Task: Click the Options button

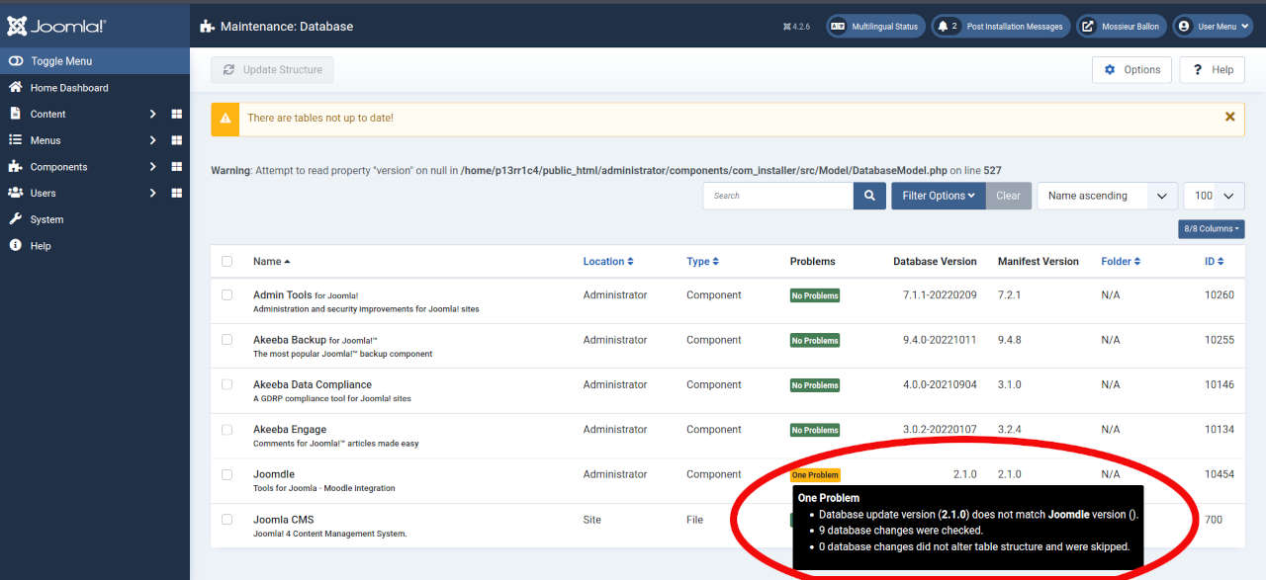Action: [1132, 70]
